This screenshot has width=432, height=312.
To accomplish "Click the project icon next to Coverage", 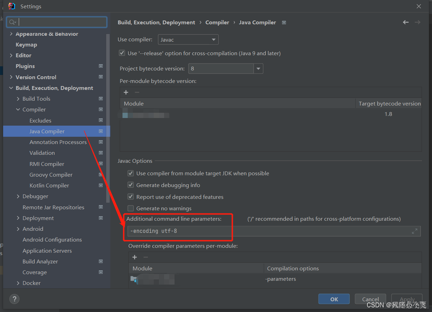I will [101, 272].
